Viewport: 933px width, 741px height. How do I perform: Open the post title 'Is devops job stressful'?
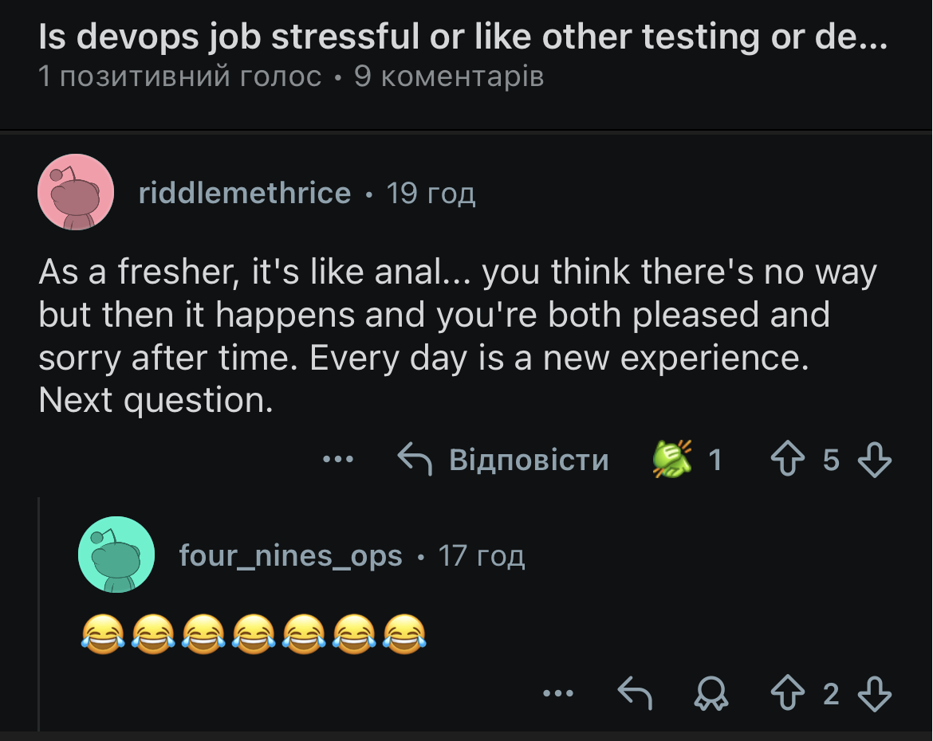coord(463,37)
